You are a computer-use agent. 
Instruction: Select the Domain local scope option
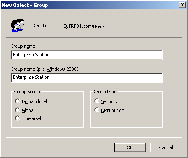[x=17, y=101]
